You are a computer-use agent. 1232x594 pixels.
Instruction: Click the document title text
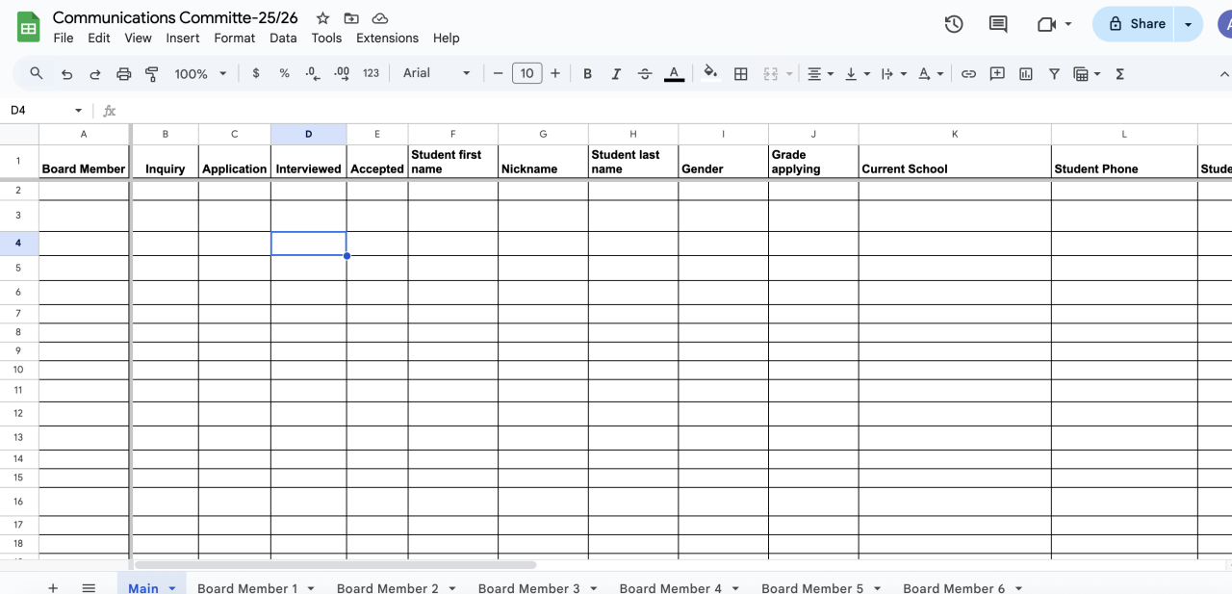tap(175, 17)
